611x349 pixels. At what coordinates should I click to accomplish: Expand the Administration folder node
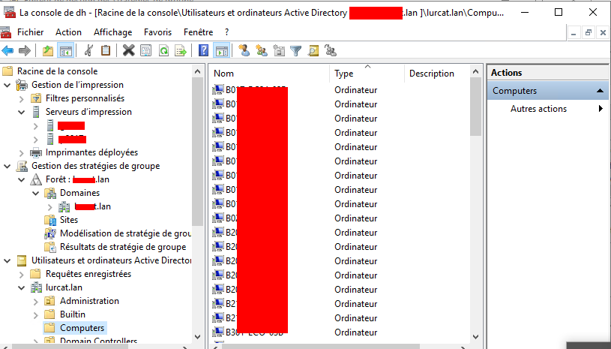pyautogui.click(x=35, y=301)
